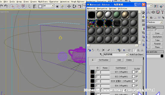Click Pyramid primitive button

pyautogui.click(x=157, y=44)
